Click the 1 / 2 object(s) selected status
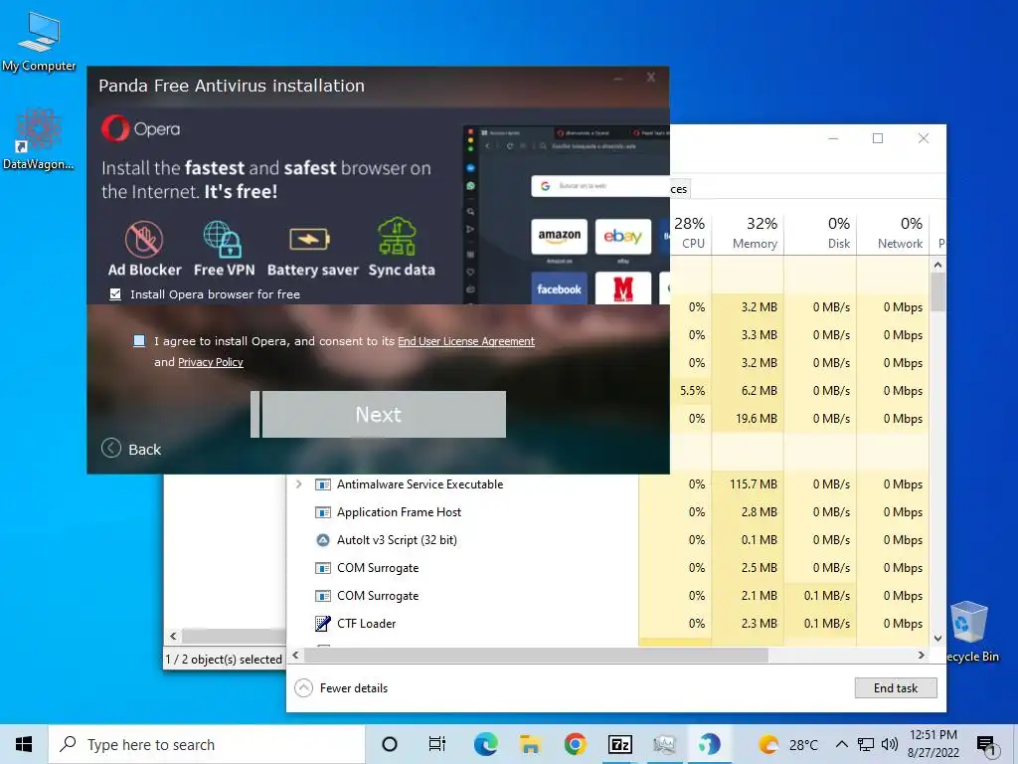Screen dimensions: 1018x764 pyautogui.click(x=224, y=660)
